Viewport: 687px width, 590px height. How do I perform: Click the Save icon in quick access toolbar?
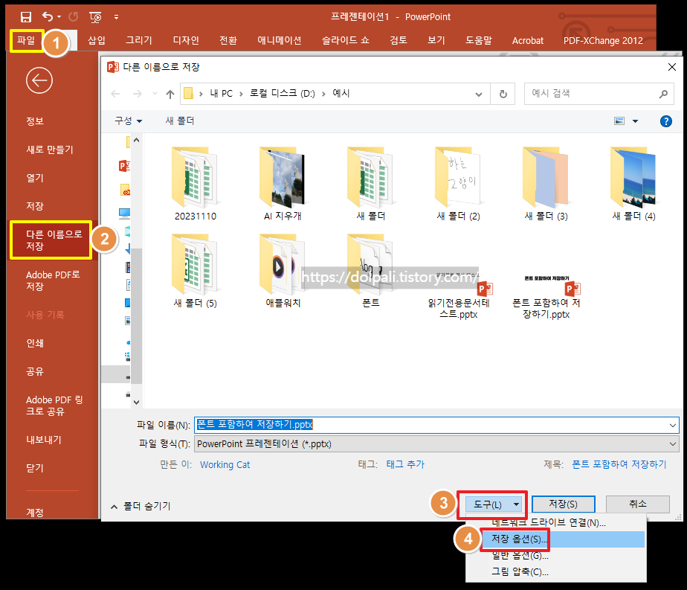click(26, 17)
